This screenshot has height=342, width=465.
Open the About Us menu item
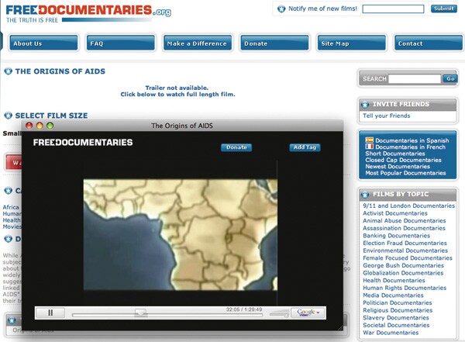pyautogui.click(x=43, y=43)
